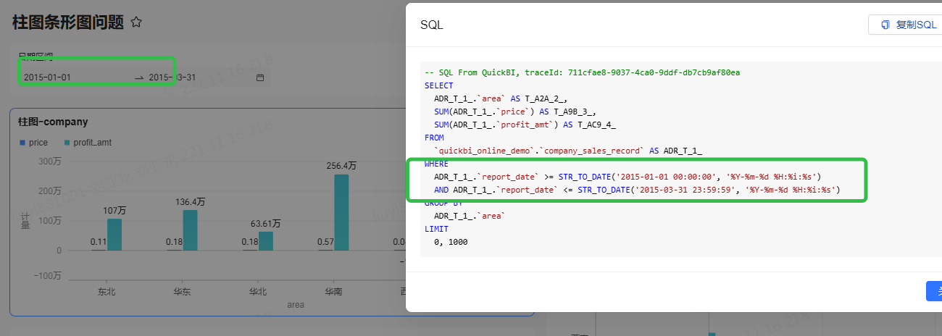This screenshot has height=336, width=942.
Task: Toggle the profit_amt legend series
Action: tap(92, 143)
